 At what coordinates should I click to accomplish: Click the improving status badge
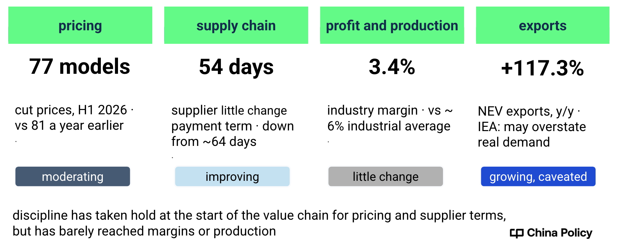[x=232, y=177]
